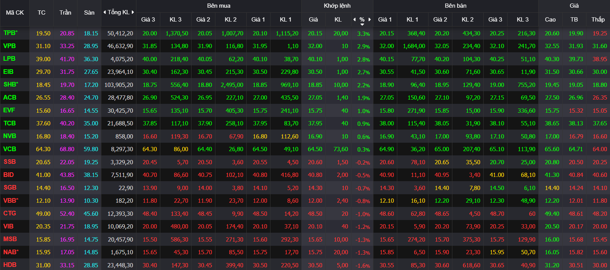Click TCB high price 38.65
The width and height of the screenshot is (610, 270).
click(552, 123)
